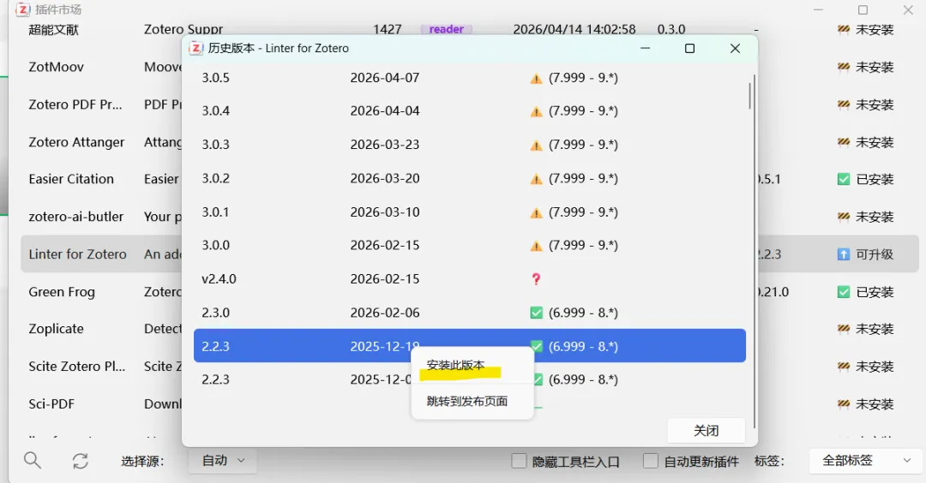Click the history dialog vertical scrollbar
This screenshot has height=483, width=926.
[750, 96]
